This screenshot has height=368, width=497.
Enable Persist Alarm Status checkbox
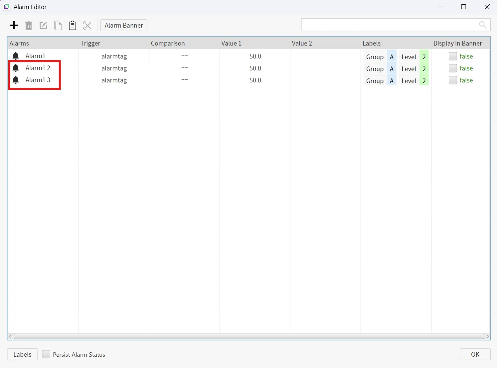pos(46,354)
